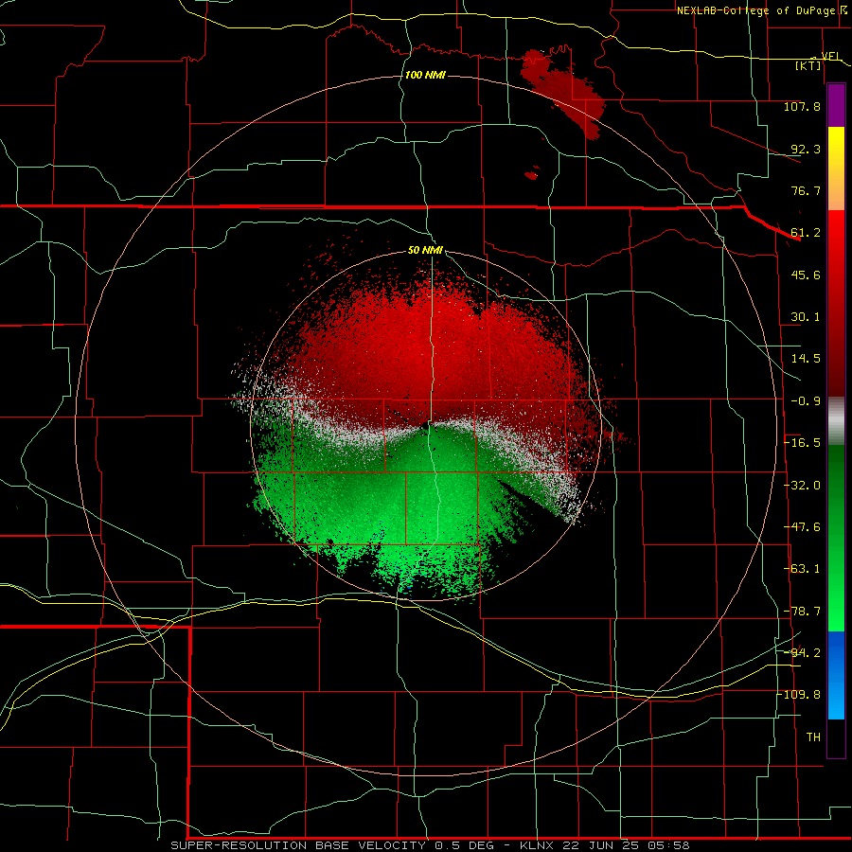This screenshot has width=852, height=852.
Task: Click the 50 NMI range ring label
Action: pos(425,250)
